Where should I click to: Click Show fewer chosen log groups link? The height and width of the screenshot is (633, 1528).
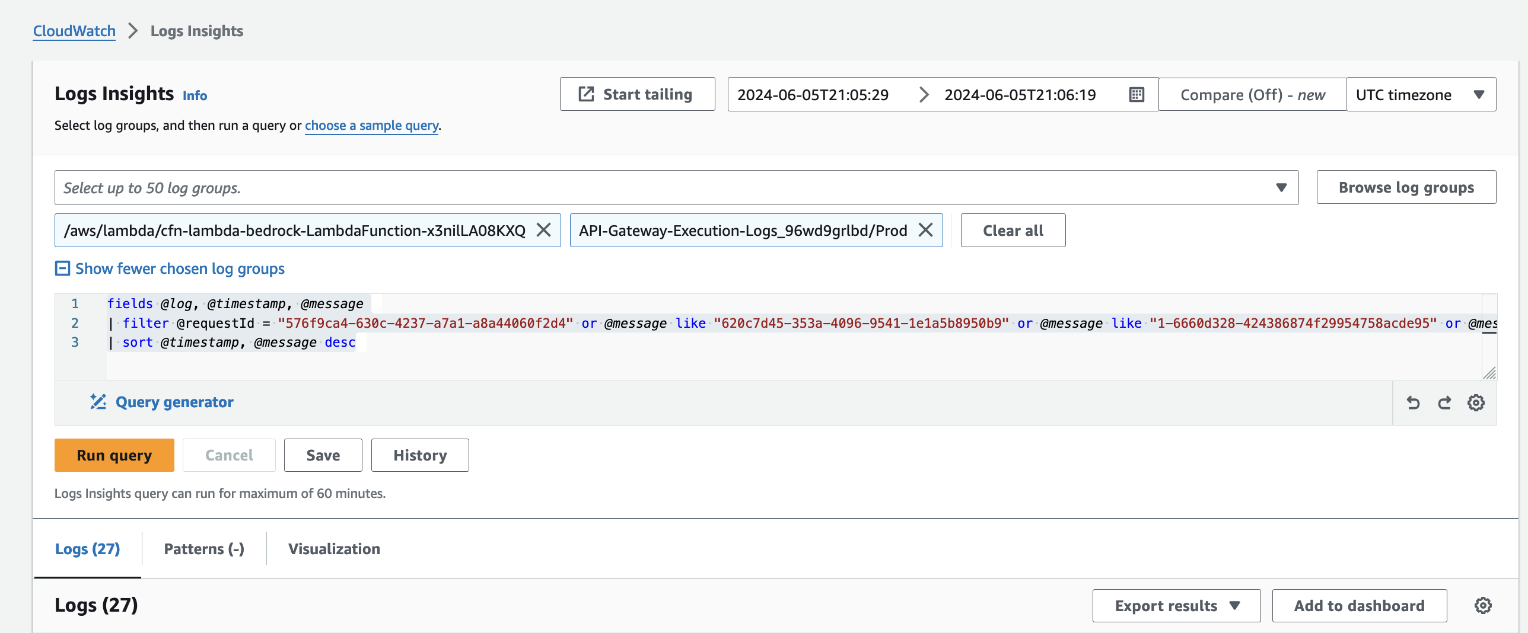(x=180, y=268)
